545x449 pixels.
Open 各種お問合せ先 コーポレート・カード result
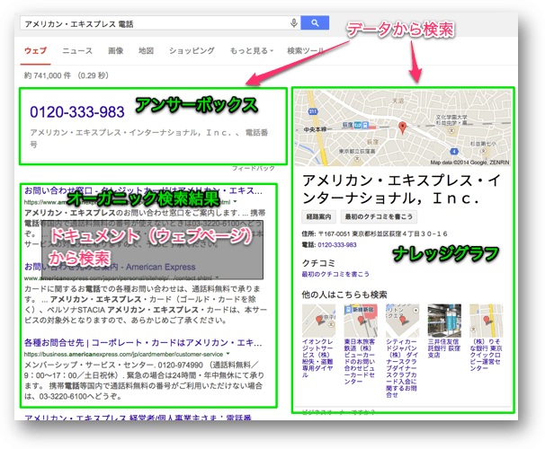pyautogui.click(x=143, y=343)
